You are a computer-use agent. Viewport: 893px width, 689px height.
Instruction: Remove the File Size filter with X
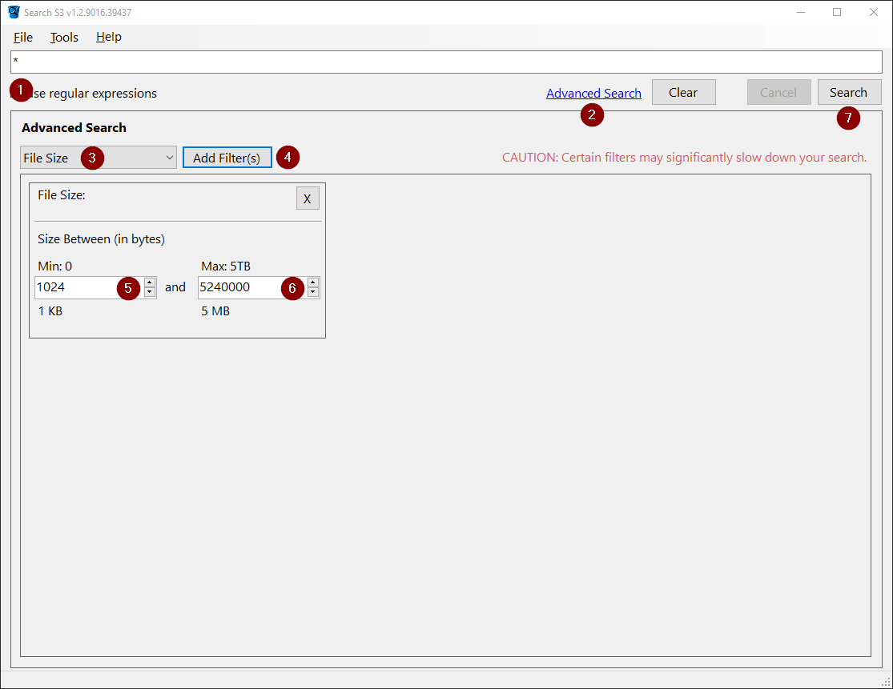(x=308, y=198)
